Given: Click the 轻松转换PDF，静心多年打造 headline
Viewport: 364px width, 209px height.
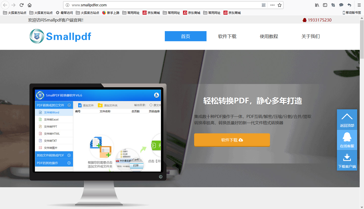Looking at the screenshot, I should (x=253, y=101).
